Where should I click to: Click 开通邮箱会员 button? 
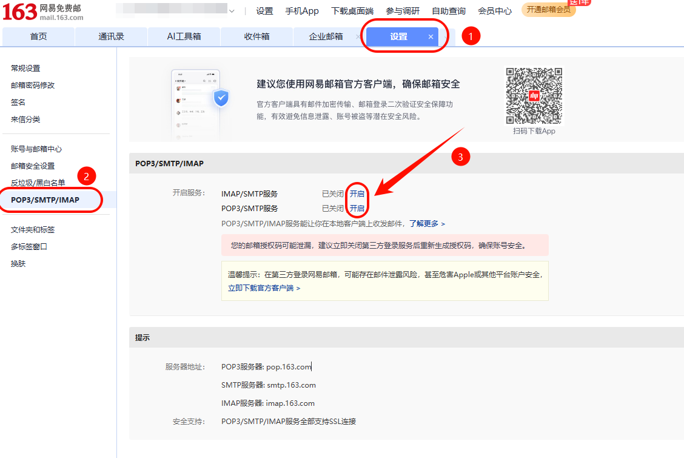coord(548,10)
